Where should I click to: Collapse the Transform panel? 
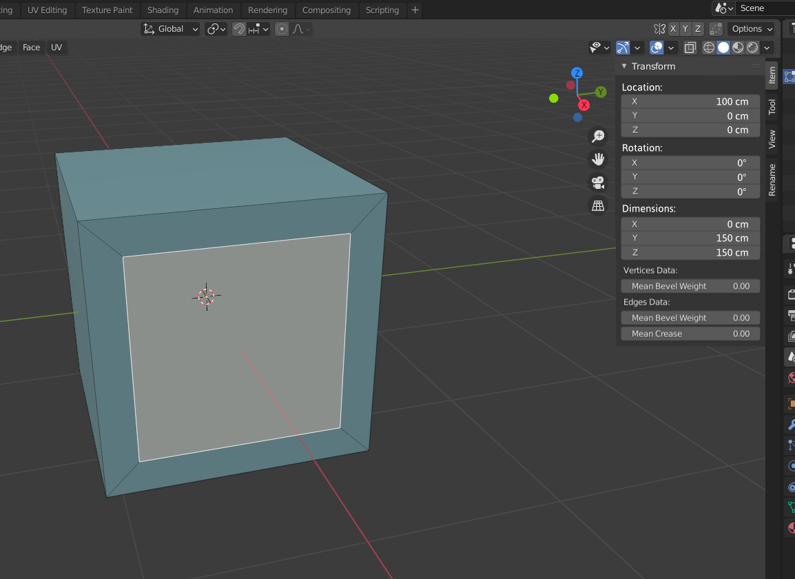624,66
